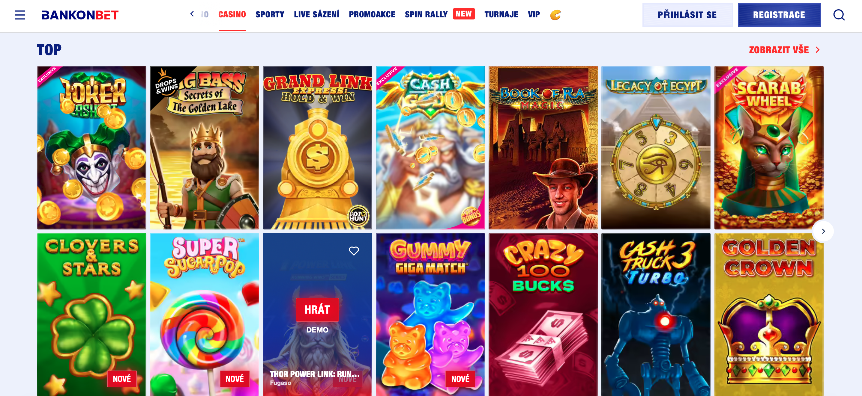Click the Registrace button

coord(779,15)
